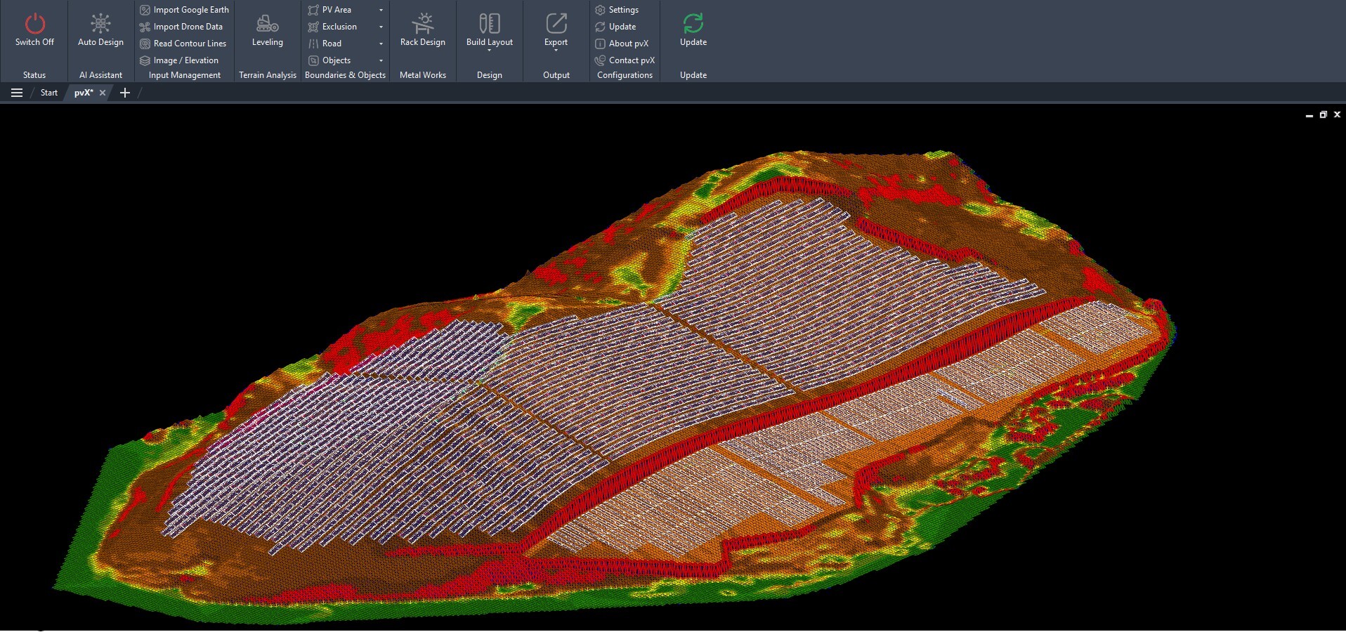Enable the Exclusion boundary tool
This screenshot has height=632, width=1346.
(x=339, y=27)
